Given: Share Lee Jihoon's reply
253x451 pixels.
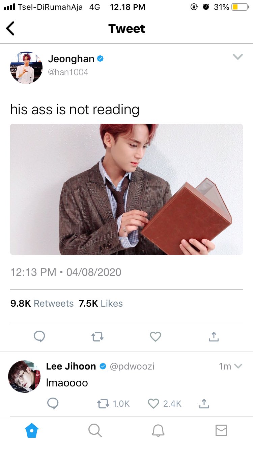Looking at the screenshot, I should [204, 403].
